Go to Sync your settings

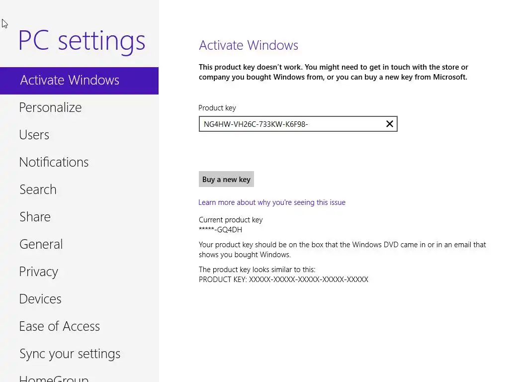pos(70,354)
